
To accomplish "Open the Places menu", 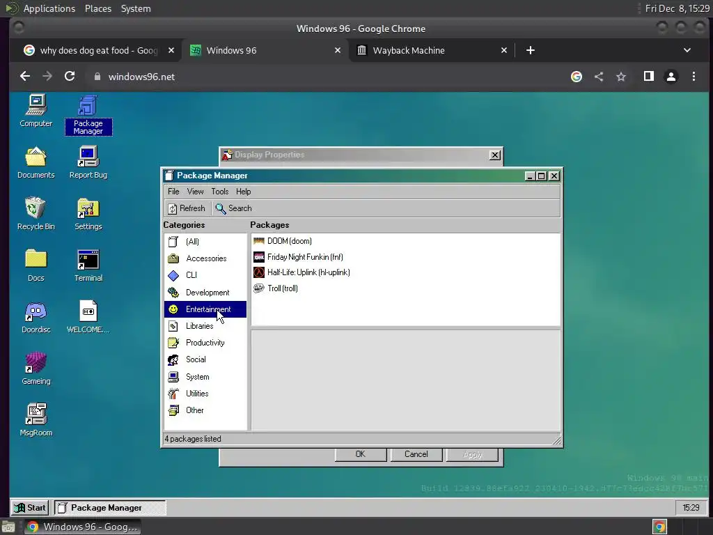I will [98, 8].
